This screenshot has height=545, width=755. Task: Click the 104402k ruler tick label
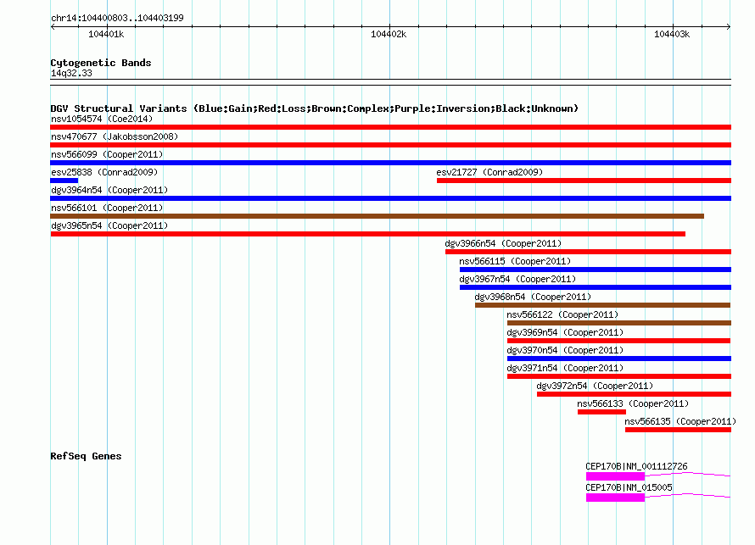click(x=389, y=34)
